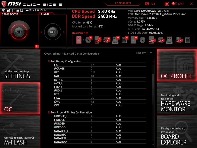The image size is (197, 148).
Task: Switch to EZ Mode (F7)
Action: (x=123, y=3)
